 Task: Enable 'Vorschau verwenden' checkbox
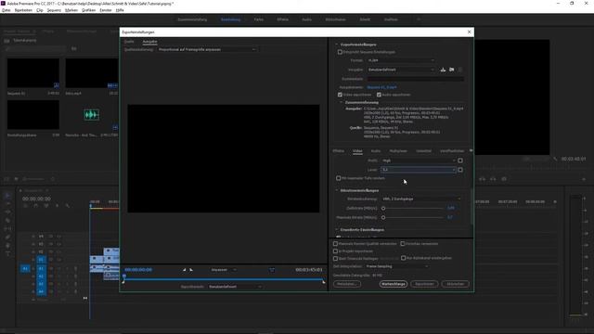tap(402, 244)
